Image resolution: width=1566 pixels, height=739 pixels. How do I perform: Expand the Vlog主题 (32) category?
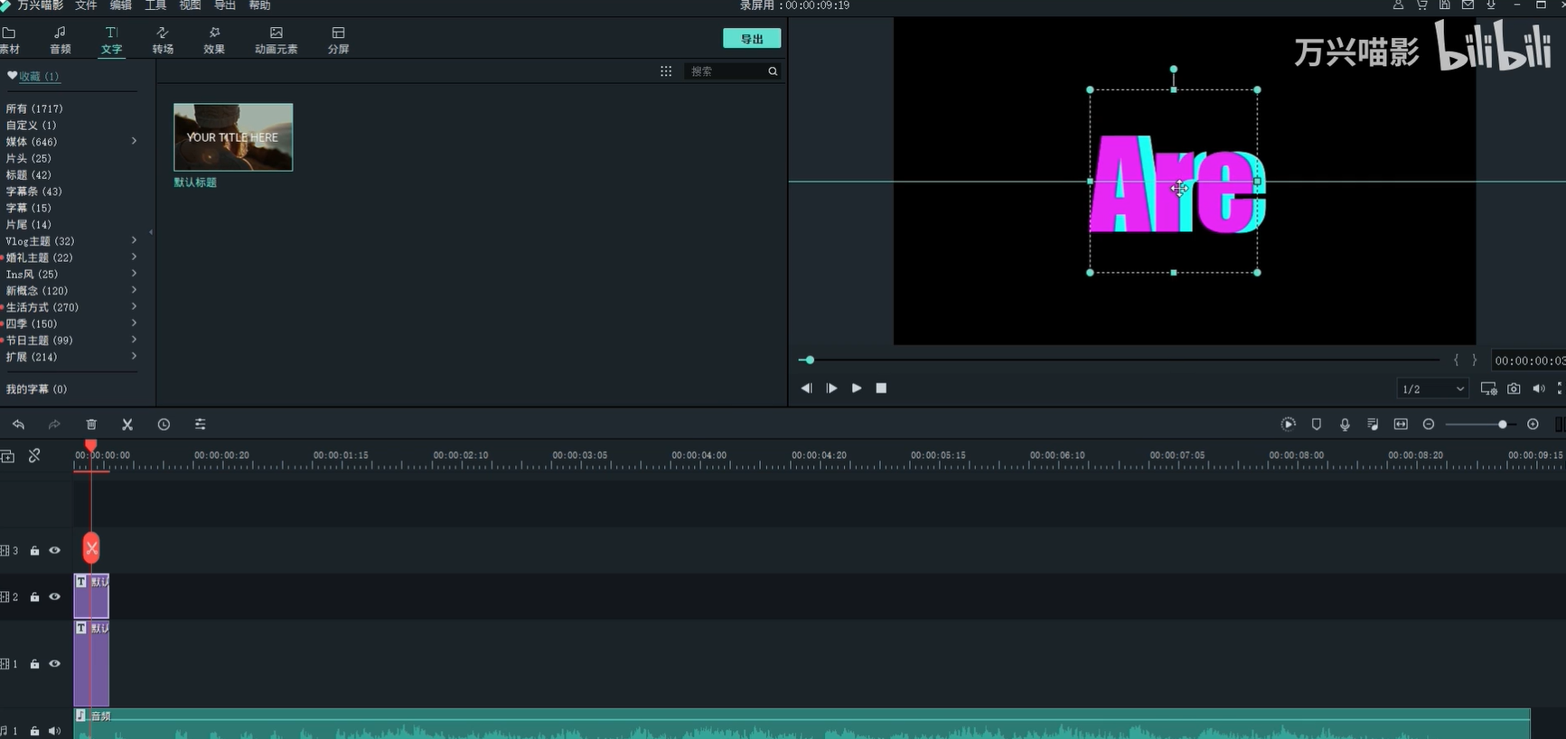pyautogui.click(x=134, y=240)
